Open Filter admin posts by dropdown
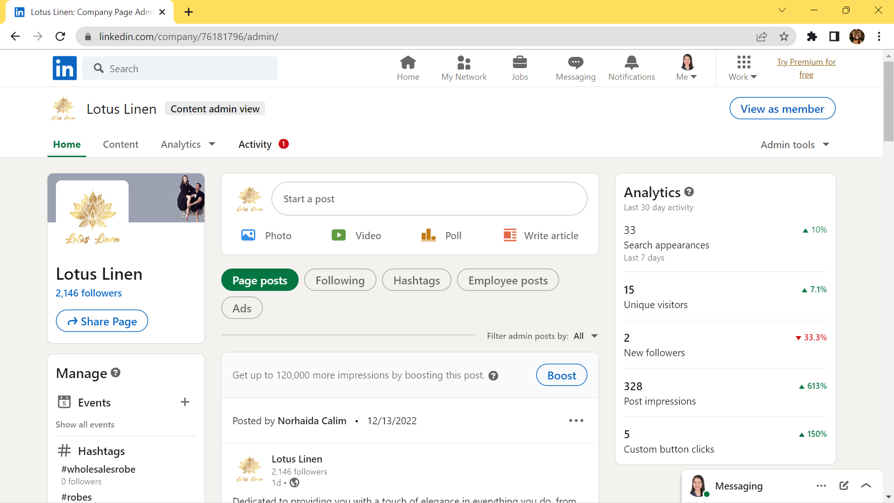 [x=586, y=336]
